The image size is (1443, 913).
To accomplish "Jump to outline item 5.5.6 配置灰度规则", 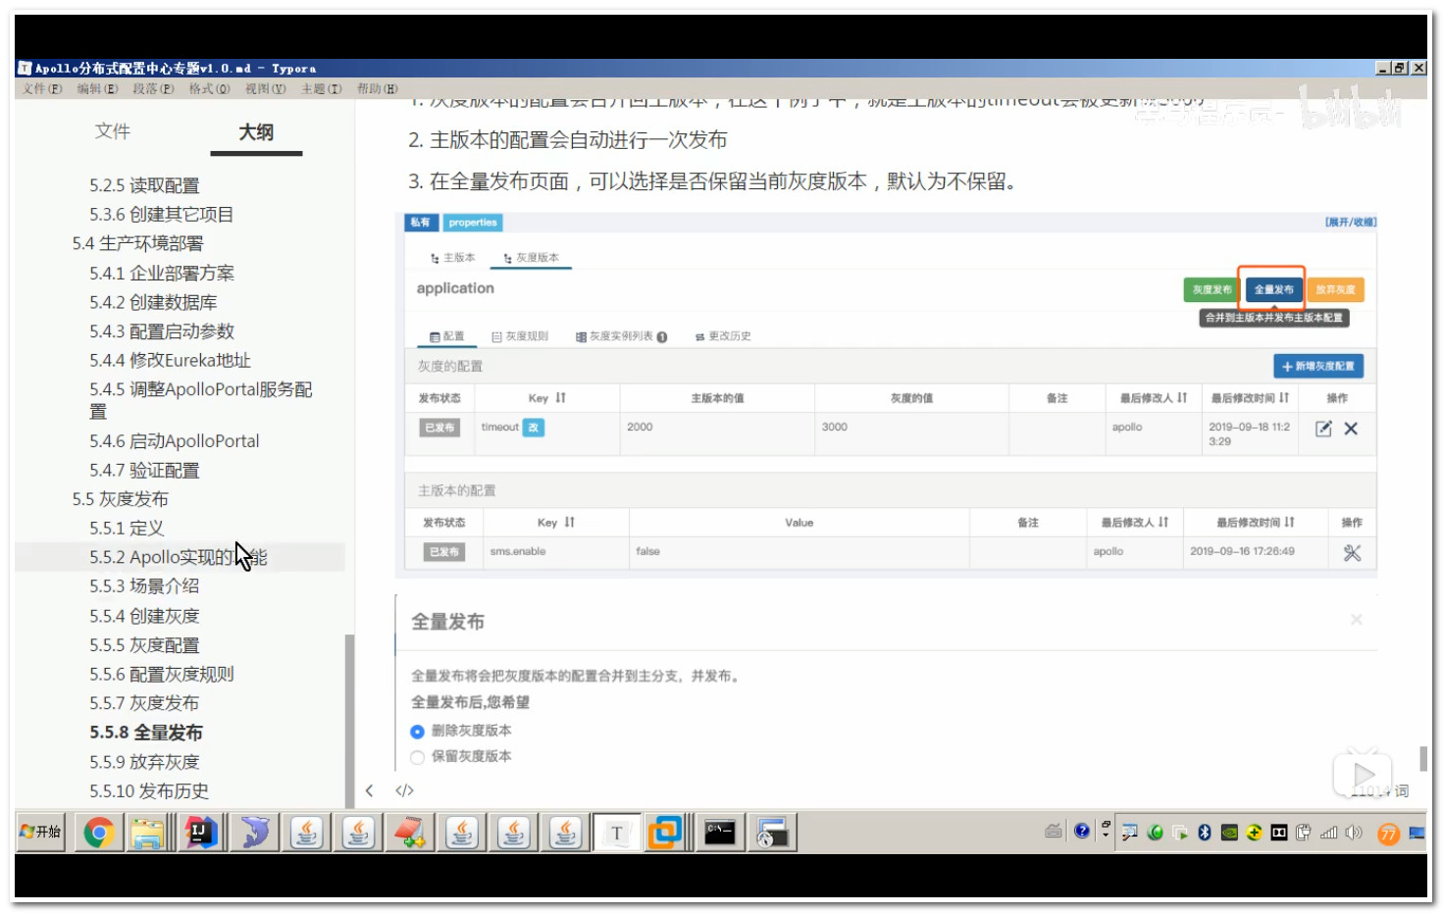I will tap(162, 675).
